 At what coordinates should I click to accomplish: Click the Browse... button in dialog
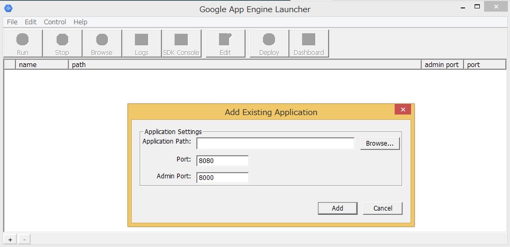point(380,144)
